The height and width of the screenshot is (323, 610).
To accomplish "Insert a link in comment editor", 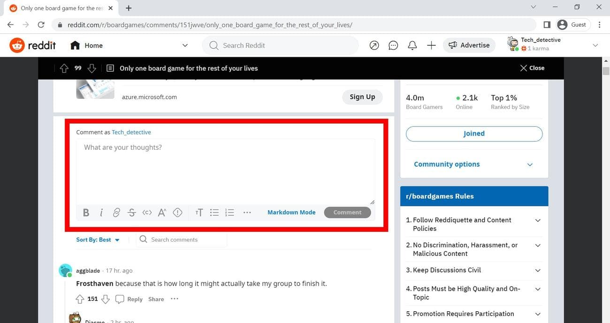I will tap(116, 213).
